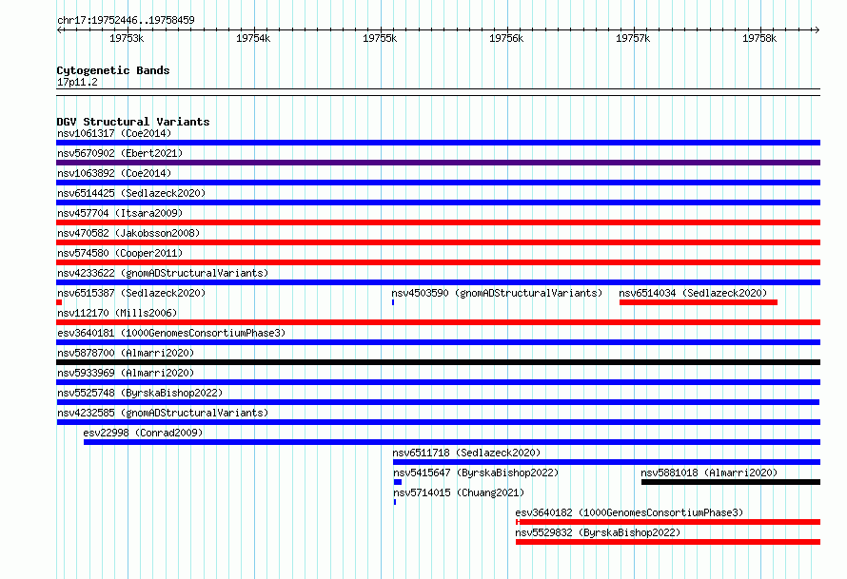This screenshot has height=579, width=847.
Task: Click the blue nsv5525748 variant bar
Action: (438, 402)
